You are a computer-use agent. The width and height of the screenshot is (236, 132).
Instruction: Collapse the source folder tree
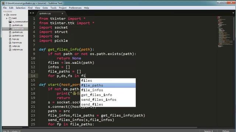click(5, 15)
